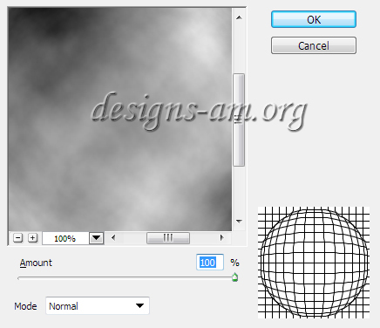Open the 100% zoom level dropdown

click(96, 238)
